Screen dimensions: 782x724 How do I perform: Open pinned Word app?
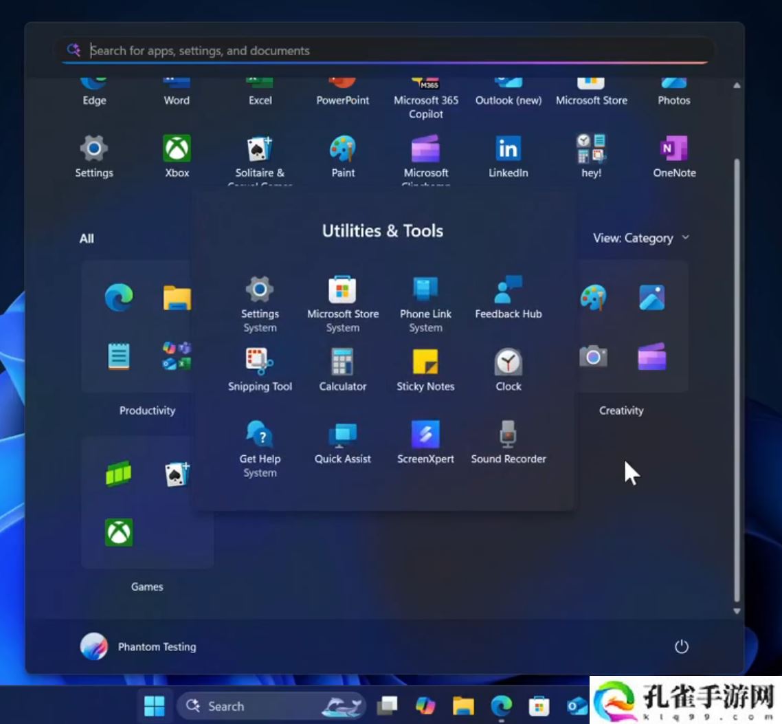point(177,93)
